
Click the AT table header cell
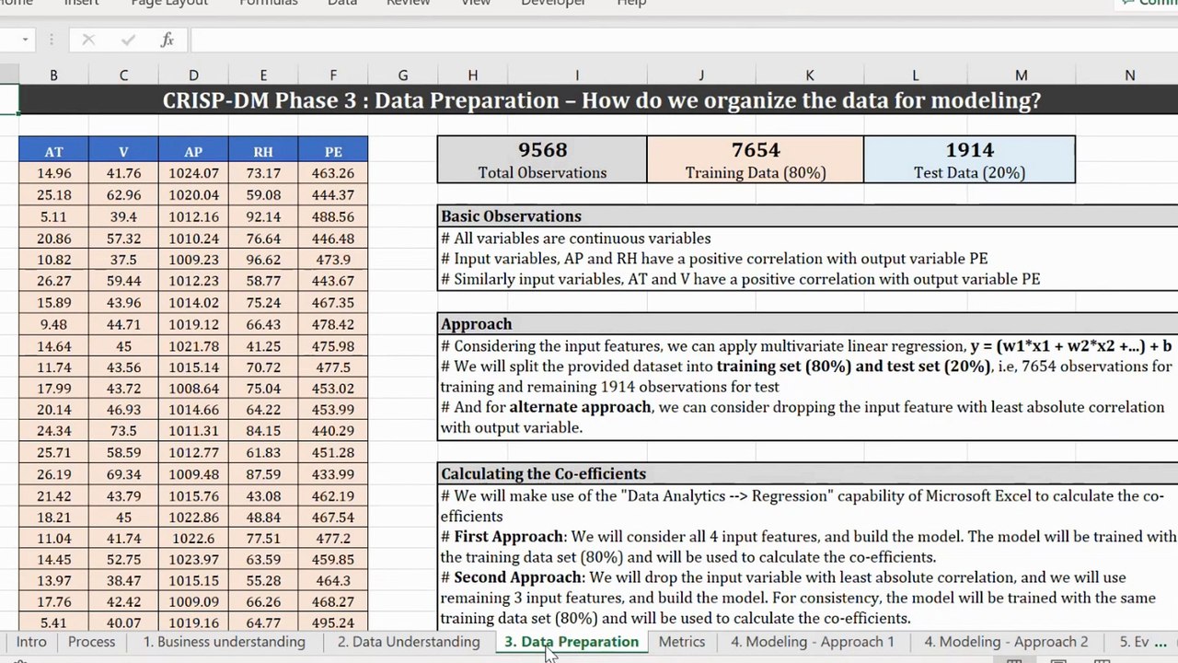click(x=53, y=152)
